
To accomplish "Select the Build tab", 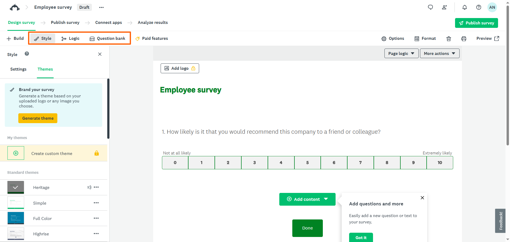I will pos(15,38).
